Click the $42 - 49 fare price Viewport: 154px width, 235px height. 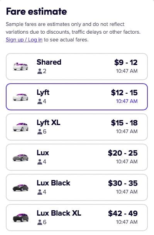click(123, 213)
